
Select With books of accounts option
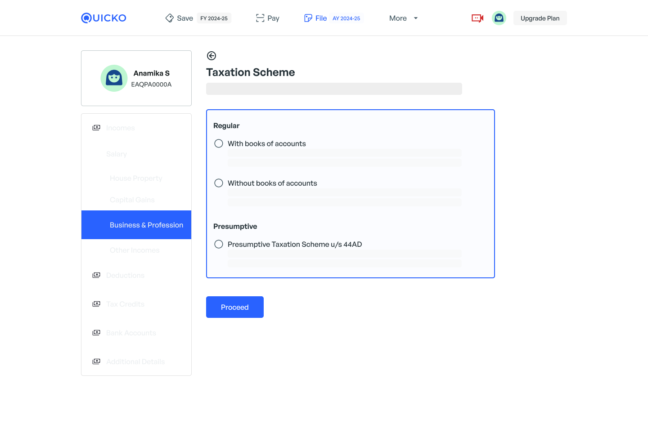[219, 143]
